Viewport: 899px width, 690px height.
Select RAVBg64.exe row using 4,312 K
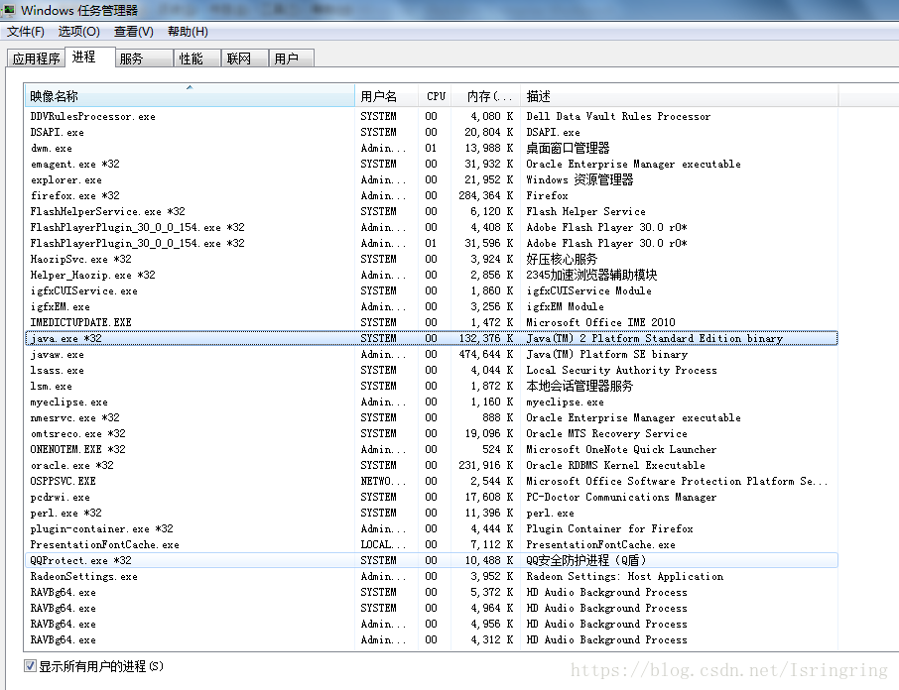point(432,639)
